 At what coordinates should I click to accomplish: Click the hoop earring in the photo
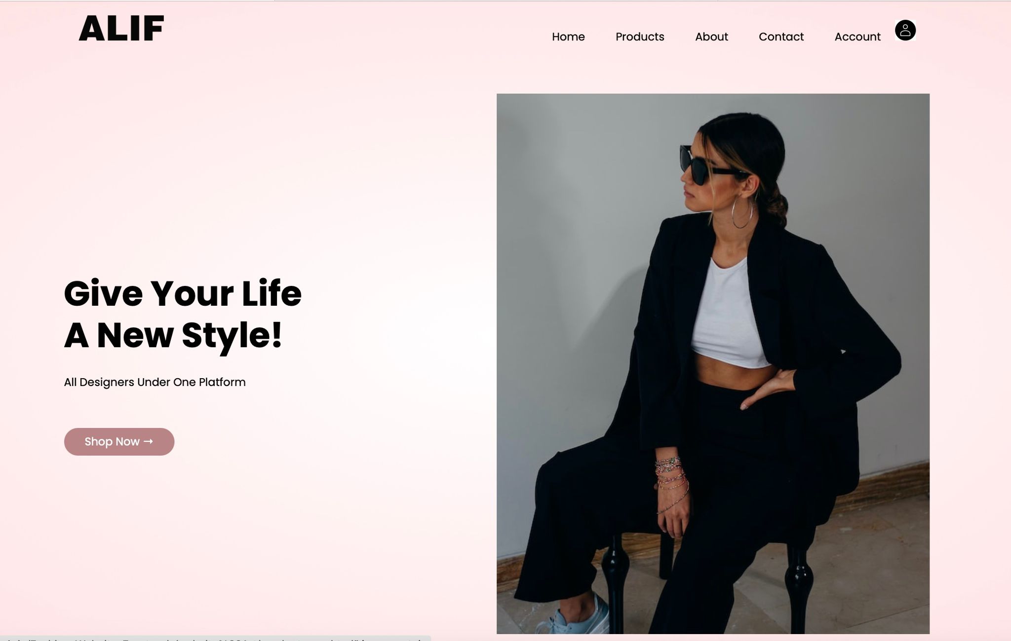[x=742, y=212]
